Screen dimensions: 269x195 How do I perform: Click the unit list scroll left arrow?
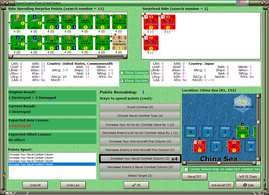click(x=10, y=56)
